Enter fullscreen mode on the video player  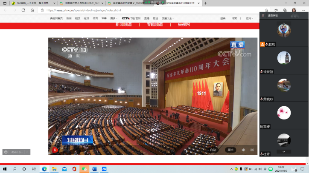pyautogui.click(x=252, y=150)
